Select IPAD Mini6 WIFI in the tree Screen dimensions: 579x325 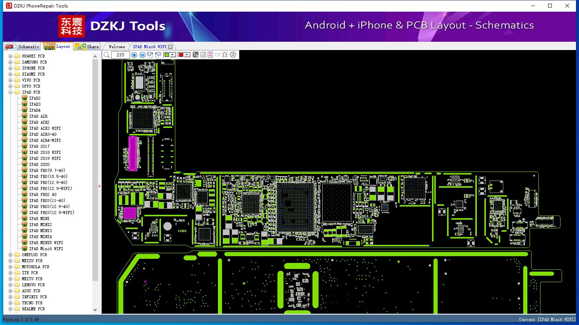46,249
